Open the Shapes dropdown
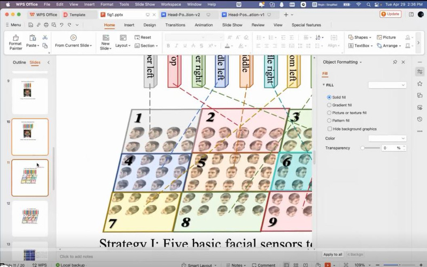The image size is (427, 267). (359, 37)
